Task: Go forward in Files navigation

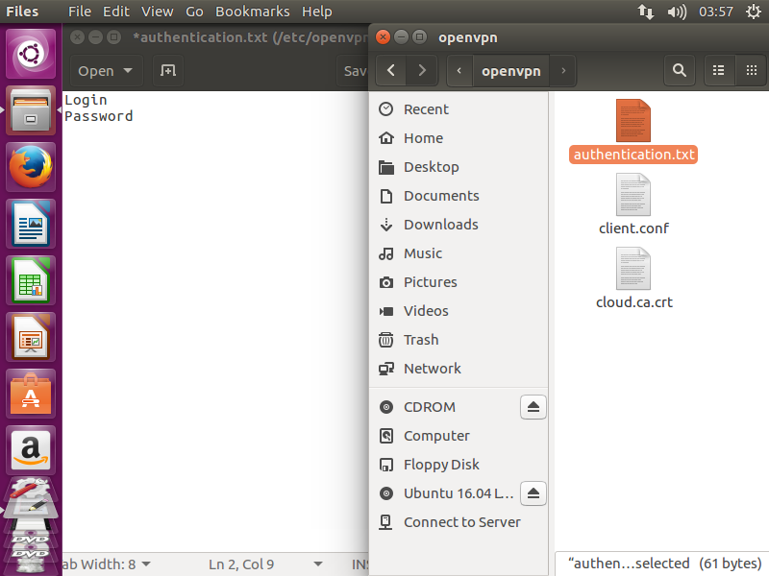Action: point(422,70)
